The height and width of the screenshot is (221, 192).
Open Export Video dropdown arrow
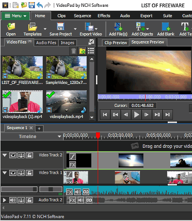[x=96, y=29]
